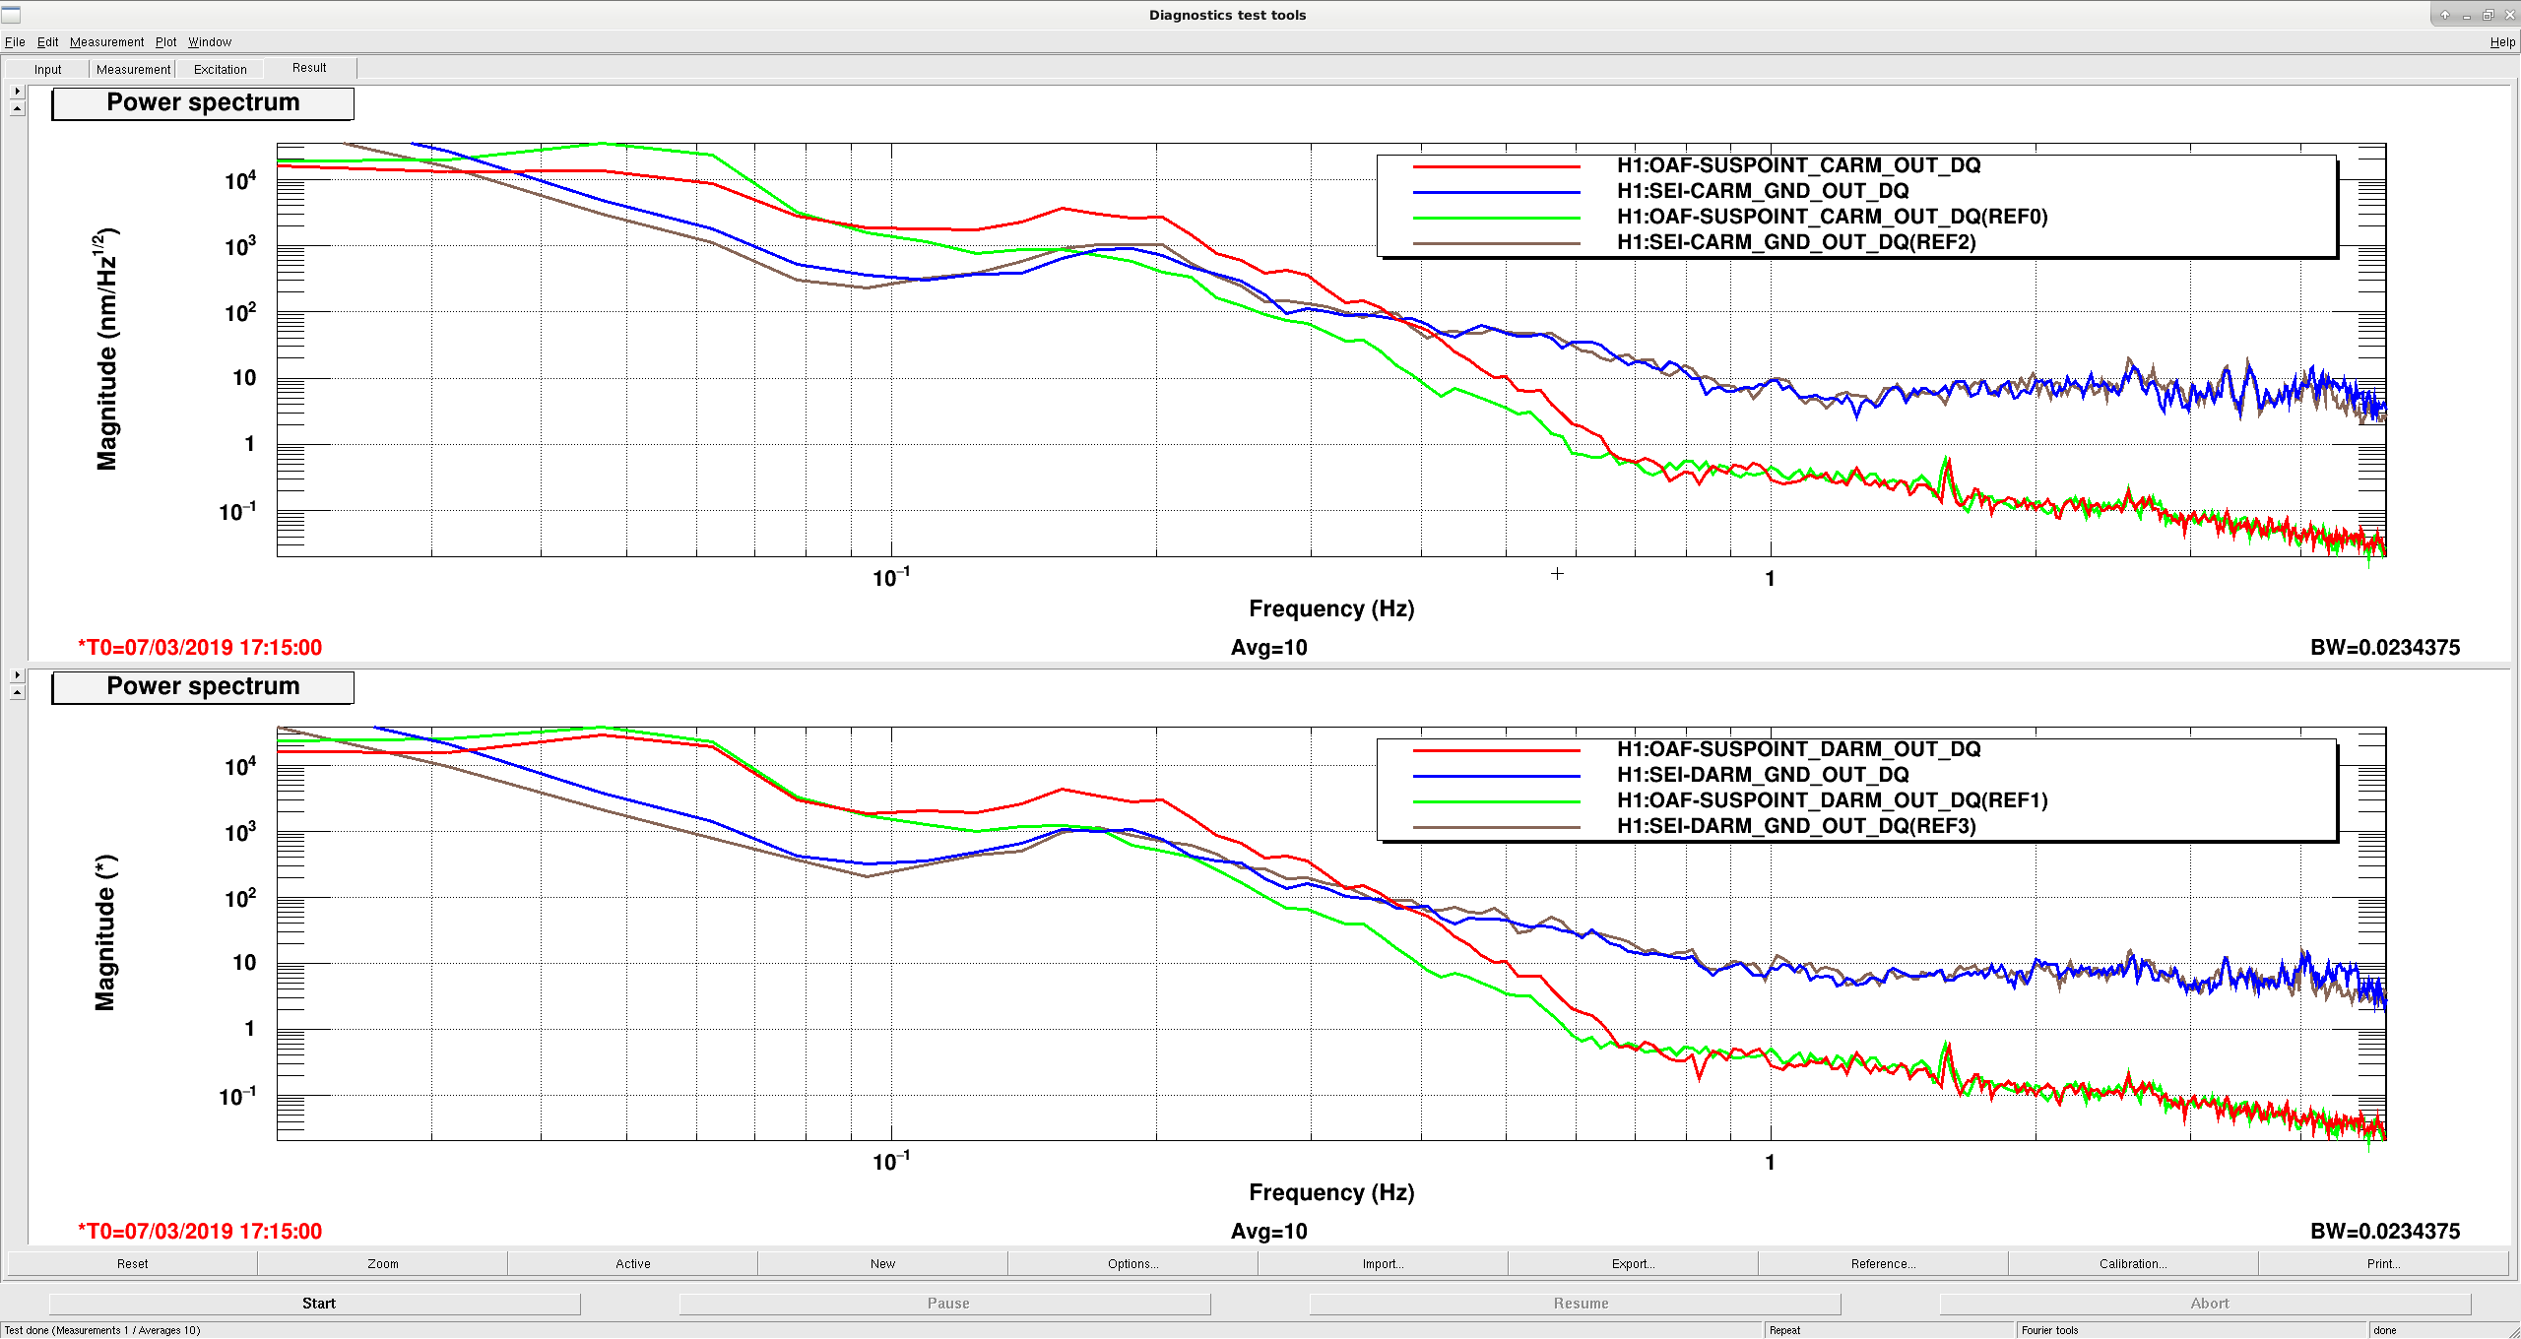The image size is (2521, 1339).
Task: Click the Reference button
Action: pyautogui.click(x=1883, y=1263)
